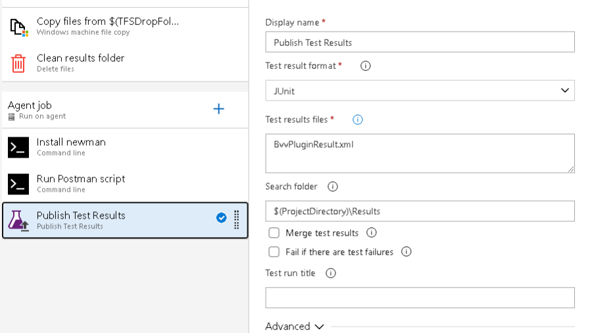Screen dimensions: 592x333
Task: Select the Run Postman script task
Action: 125,184
